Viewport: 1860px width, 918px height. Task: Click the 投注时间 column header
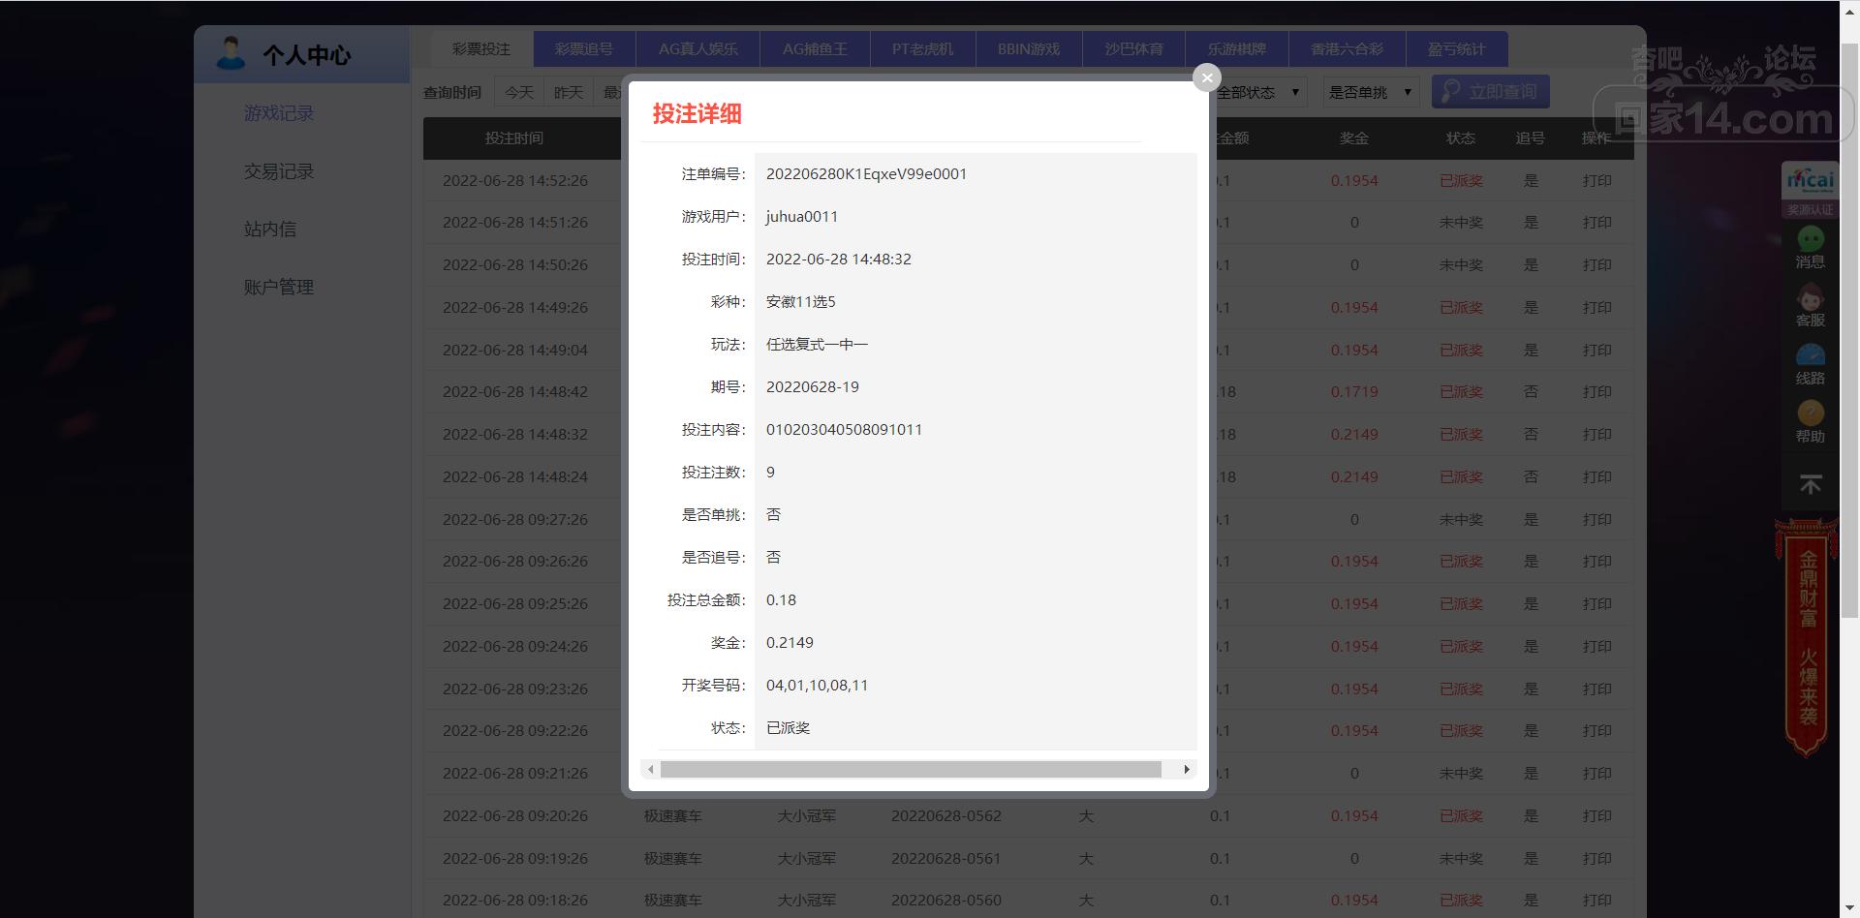pos(514,138)
